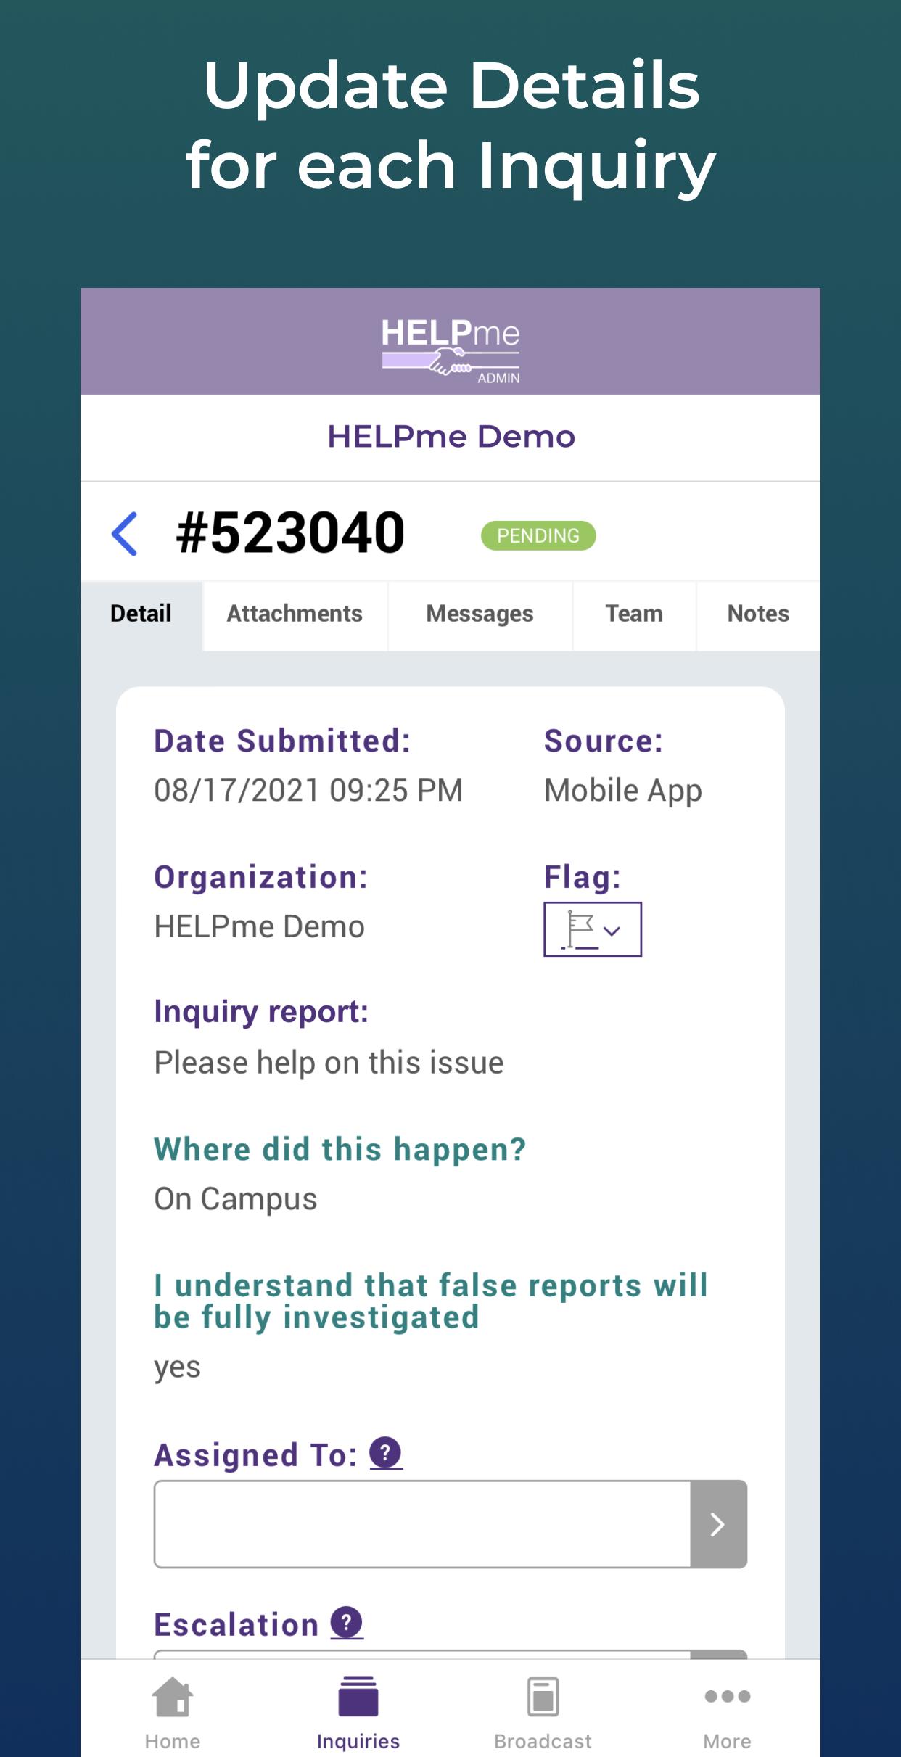
Task: Select the Mobile App source value
Action: pyautogui.click(x=623, y=791)
